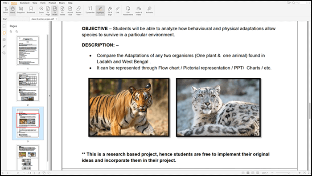Image resolution: width=312 pixels, height=176 pixels.
Task: Activate the Snapshot tool
Action: tap(21, 10)
